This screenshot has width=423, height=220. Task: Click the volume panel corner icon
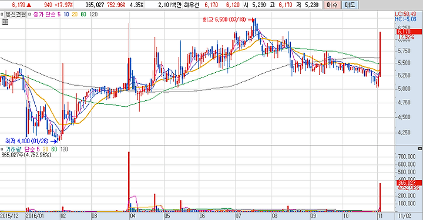click(x=419, y=148)
